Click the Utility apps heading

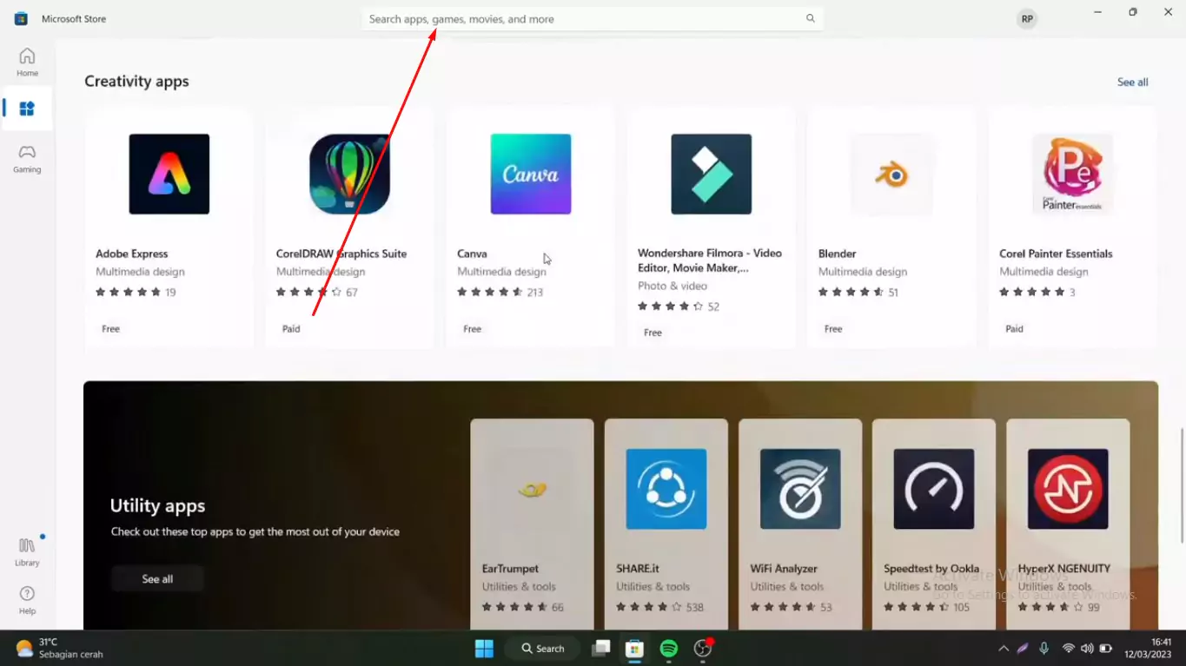[x=157, y=505]
